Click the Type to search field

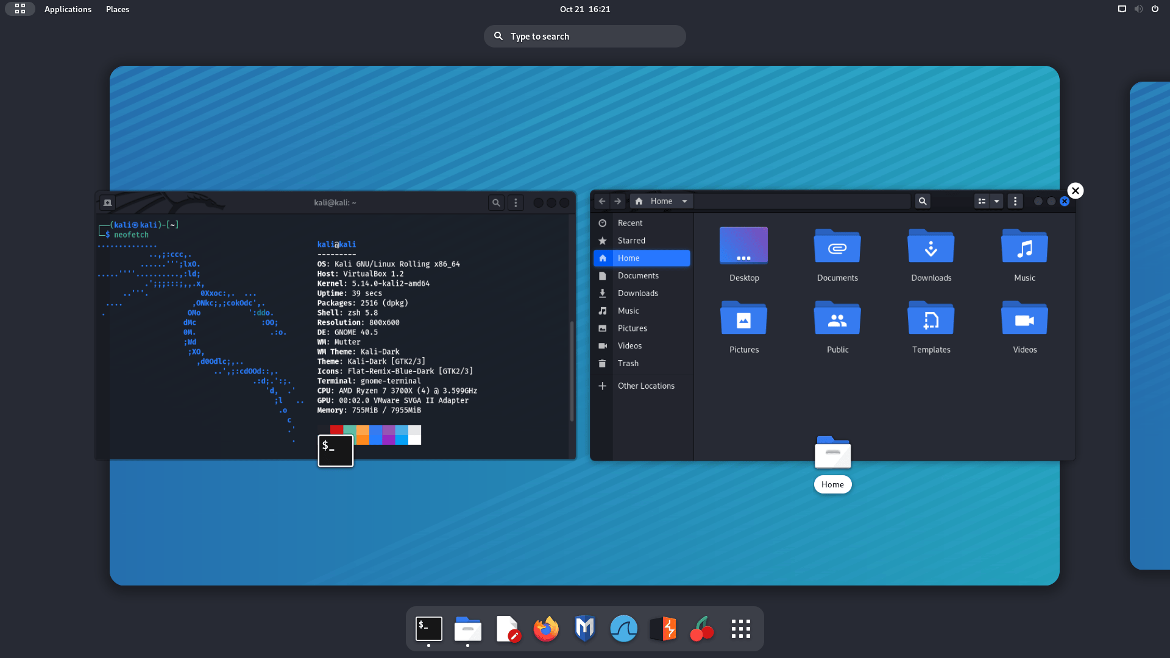[x=585, y=37]
